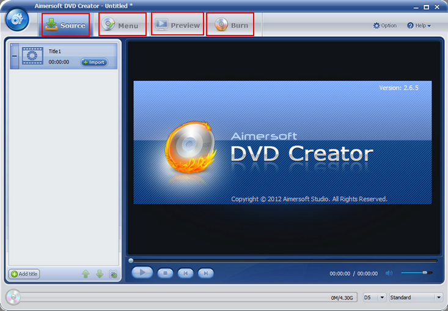Close the Aimersoft DVD Creator window
Screen dimensions: 448x311
(437, 7)
